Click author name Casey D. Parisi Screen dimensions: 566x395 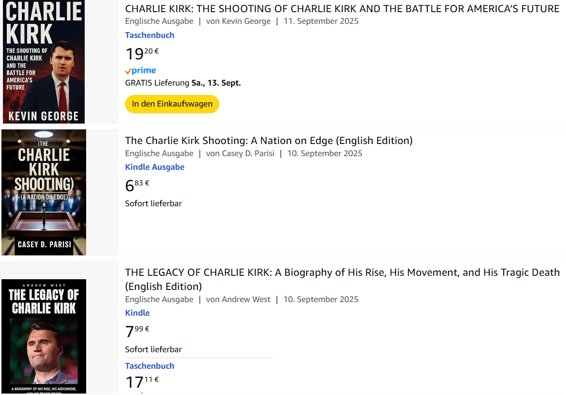(x=248, y=153)
